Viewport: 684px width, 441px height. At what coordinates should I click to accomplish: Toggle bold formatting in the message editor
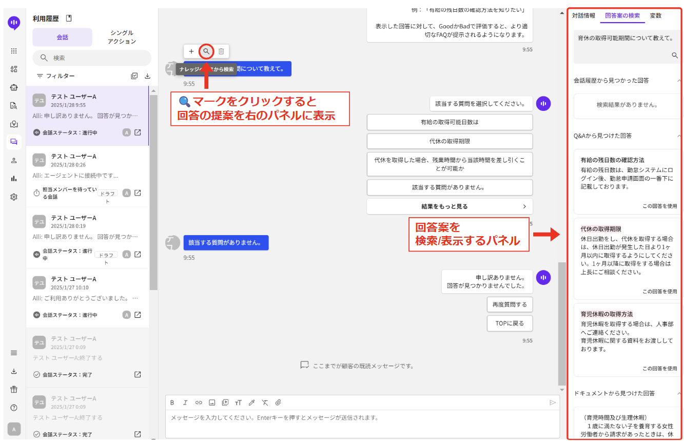172,402
